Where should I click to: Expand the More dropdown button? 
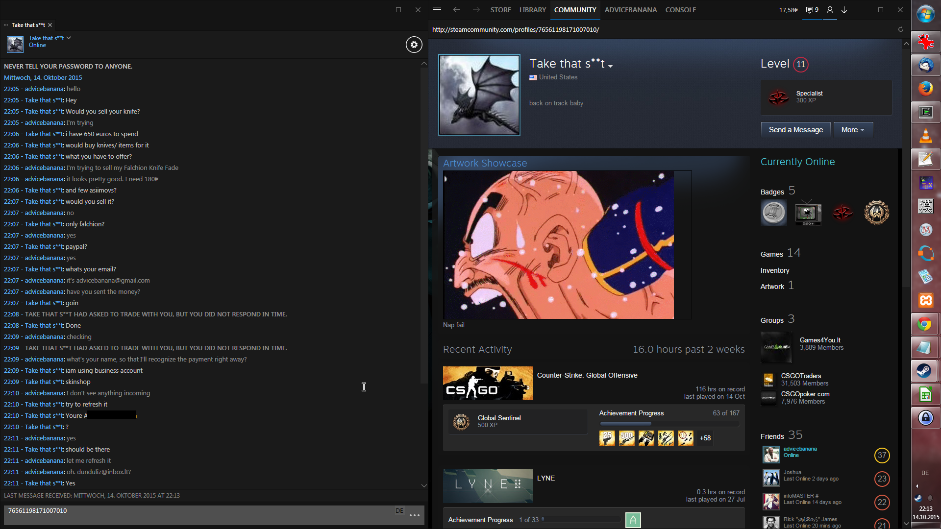coord(853,130)
